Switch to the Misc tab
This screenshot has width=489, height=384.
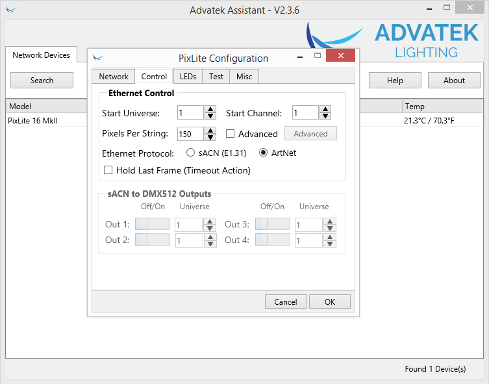(244, 77)
